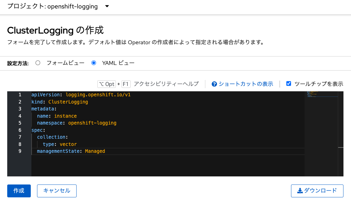Image resolution: width=351 pixels, height=203 pixels.
Task: Click the managementState key on line 9
Action: 58,151
